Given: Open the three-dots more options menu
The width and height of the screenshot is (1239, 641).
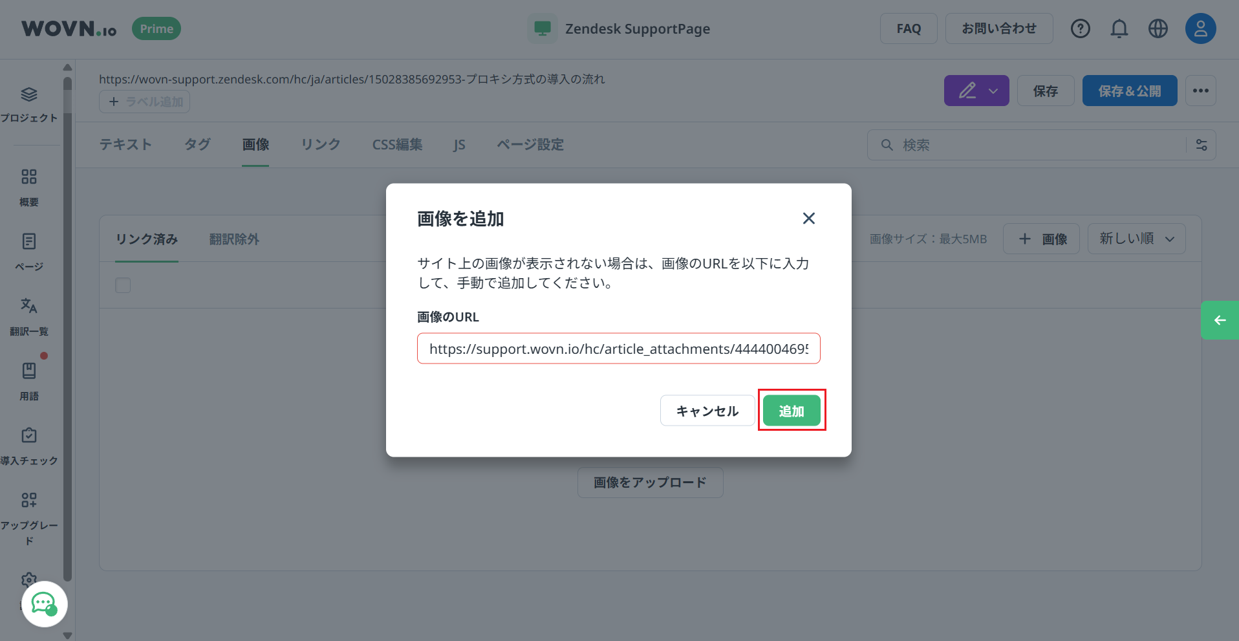Looking at the screenshot, I should point(1201,91).
